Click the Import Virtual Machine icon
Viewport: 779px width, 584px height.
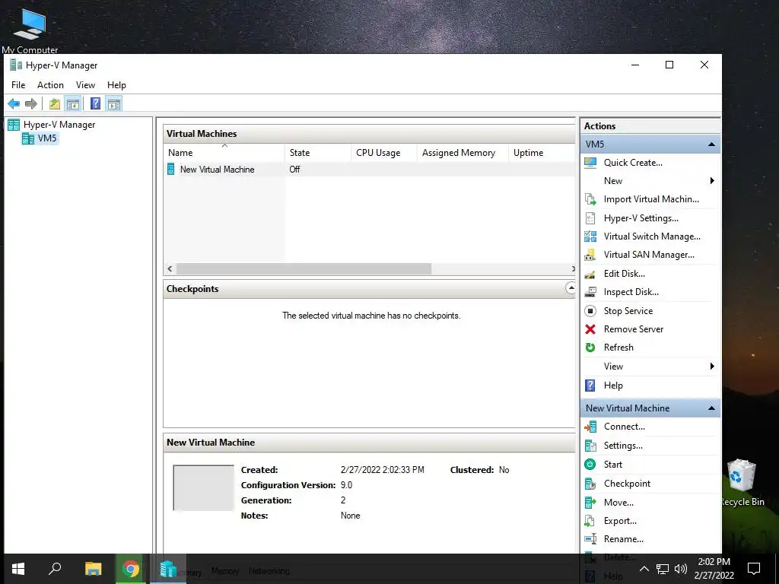pos(590,199)
